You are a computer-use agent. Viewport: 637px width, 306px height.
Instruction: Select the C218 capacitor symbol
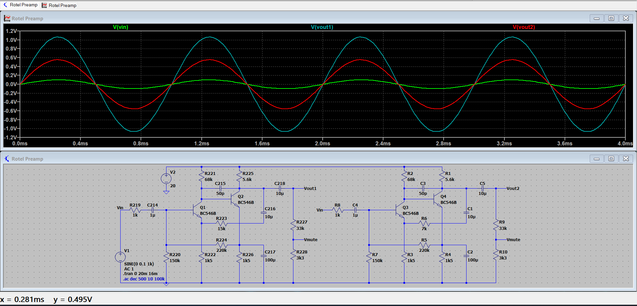(x=280, y=189)
